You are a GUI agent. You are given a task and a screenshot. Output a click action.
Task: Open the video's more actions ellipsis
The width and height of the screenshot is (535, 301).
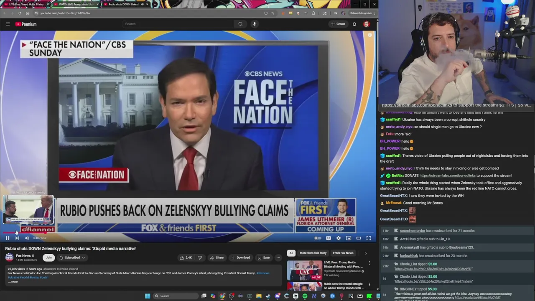[x=278, y=258]
